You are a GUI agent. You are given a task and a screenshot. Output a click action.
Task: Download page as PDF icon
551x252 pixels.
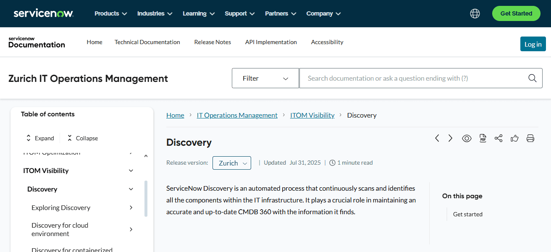coord(483,138)
